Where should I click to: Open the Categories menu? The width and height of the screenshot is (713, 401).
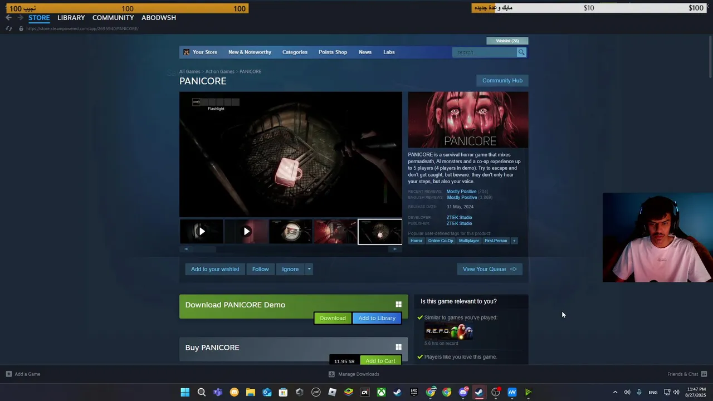[x=295, y=52]
